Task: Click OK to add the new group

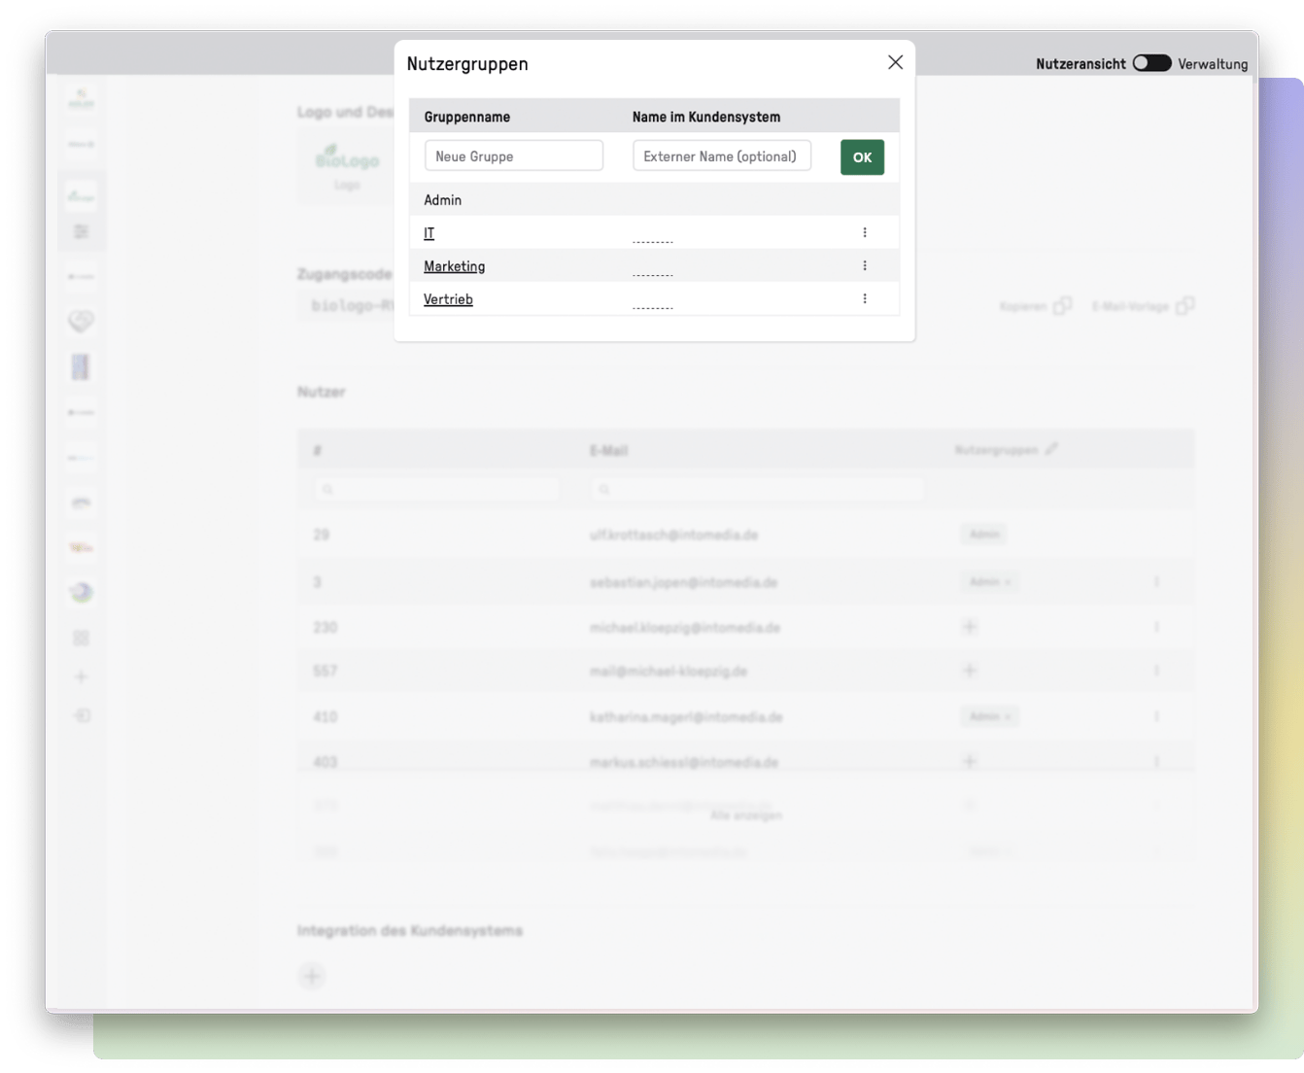Action: coord(862,157)
